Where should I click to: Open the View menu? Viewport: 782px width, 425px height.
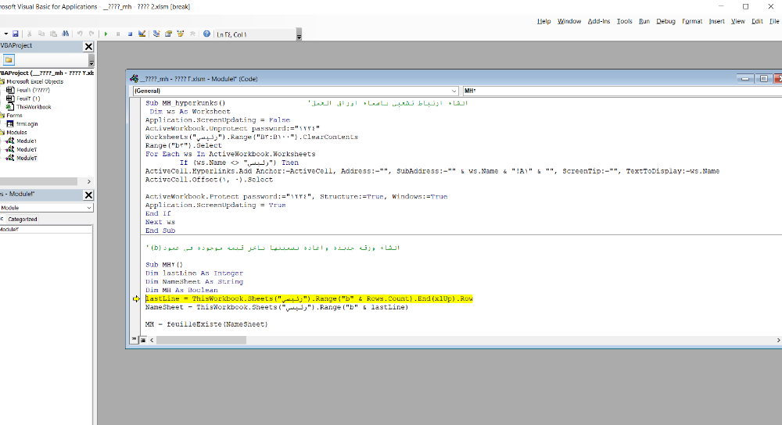pos(737,21)
